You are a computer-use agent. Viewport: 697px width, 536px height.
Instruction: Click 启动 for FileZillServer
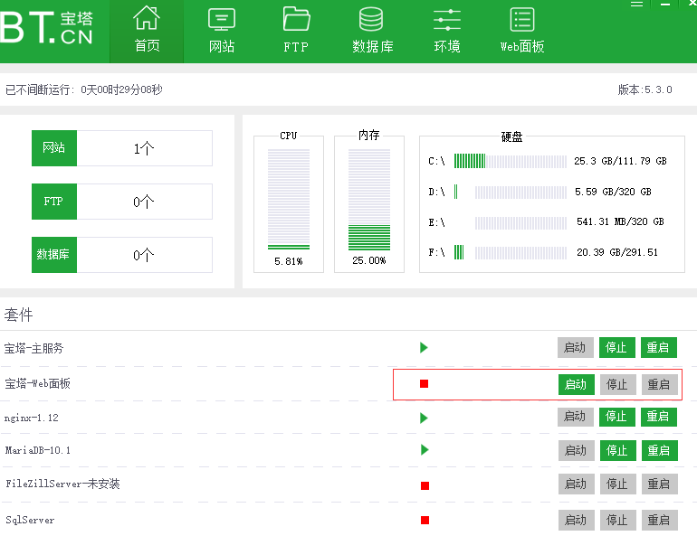click(x=576, y=484)
